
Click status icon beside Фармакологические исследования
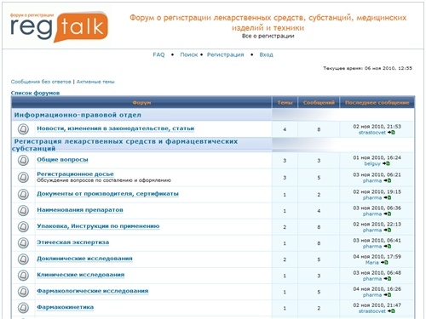click(x=23, y=292)
